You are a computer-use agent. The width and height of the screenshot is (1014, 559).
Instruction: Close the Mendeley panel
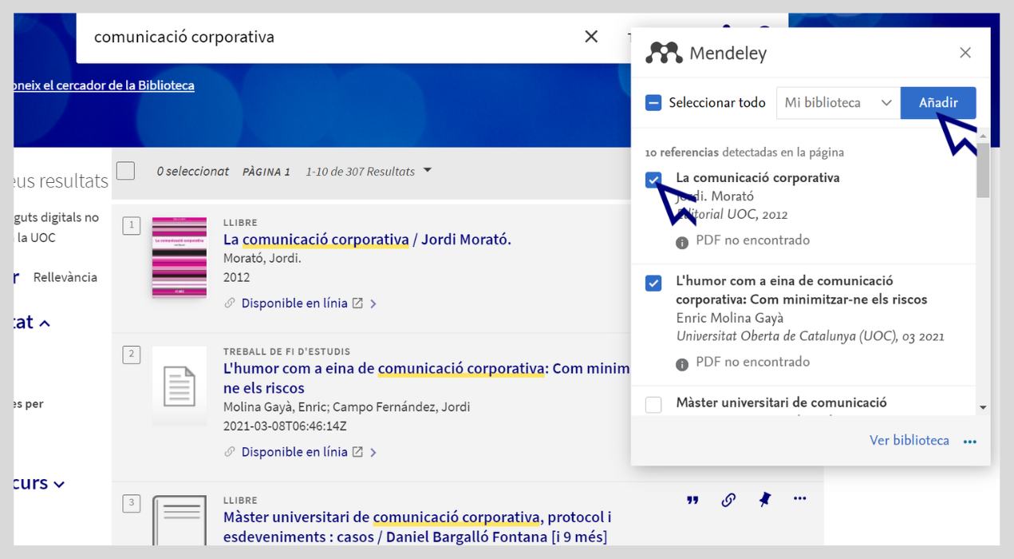965,53
